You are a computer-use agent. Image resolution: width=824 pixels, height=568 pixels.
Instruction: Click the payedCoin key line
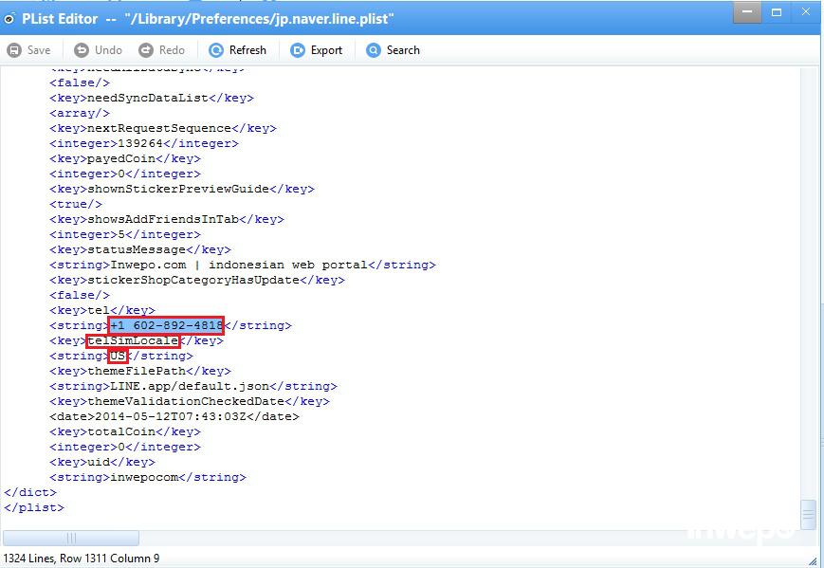tap(125, 158)
